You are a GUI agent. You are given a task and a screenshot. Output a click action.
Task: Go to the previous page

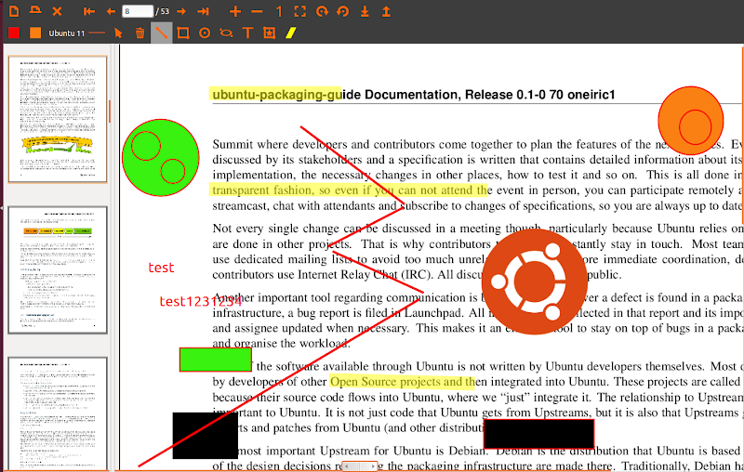click(111, 11)
